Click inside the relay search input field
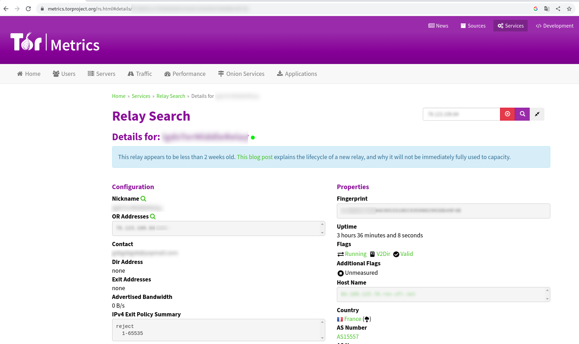 pos(461,114)
